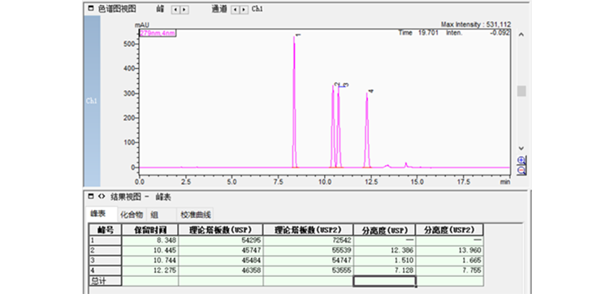Select peak row 3 header
614x294 pixels.
(x=105, y=261)
